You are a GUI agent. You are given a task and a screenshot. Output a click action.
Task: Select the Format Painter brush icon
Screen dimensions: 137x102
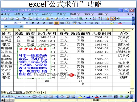pos(56,19)
